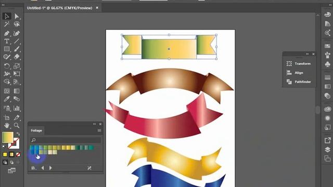Select the Paintbrush tool
The width and height of the screenshot is (333, 187).
(17, 49)
